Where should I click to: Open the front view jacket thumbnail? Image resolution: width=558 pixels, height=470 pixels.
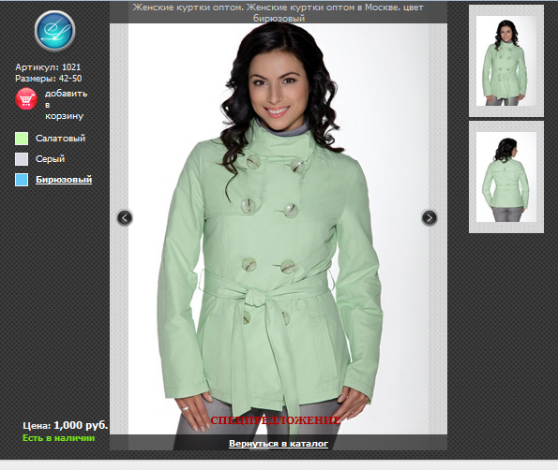pyautogui.click(x=506, y=61)
